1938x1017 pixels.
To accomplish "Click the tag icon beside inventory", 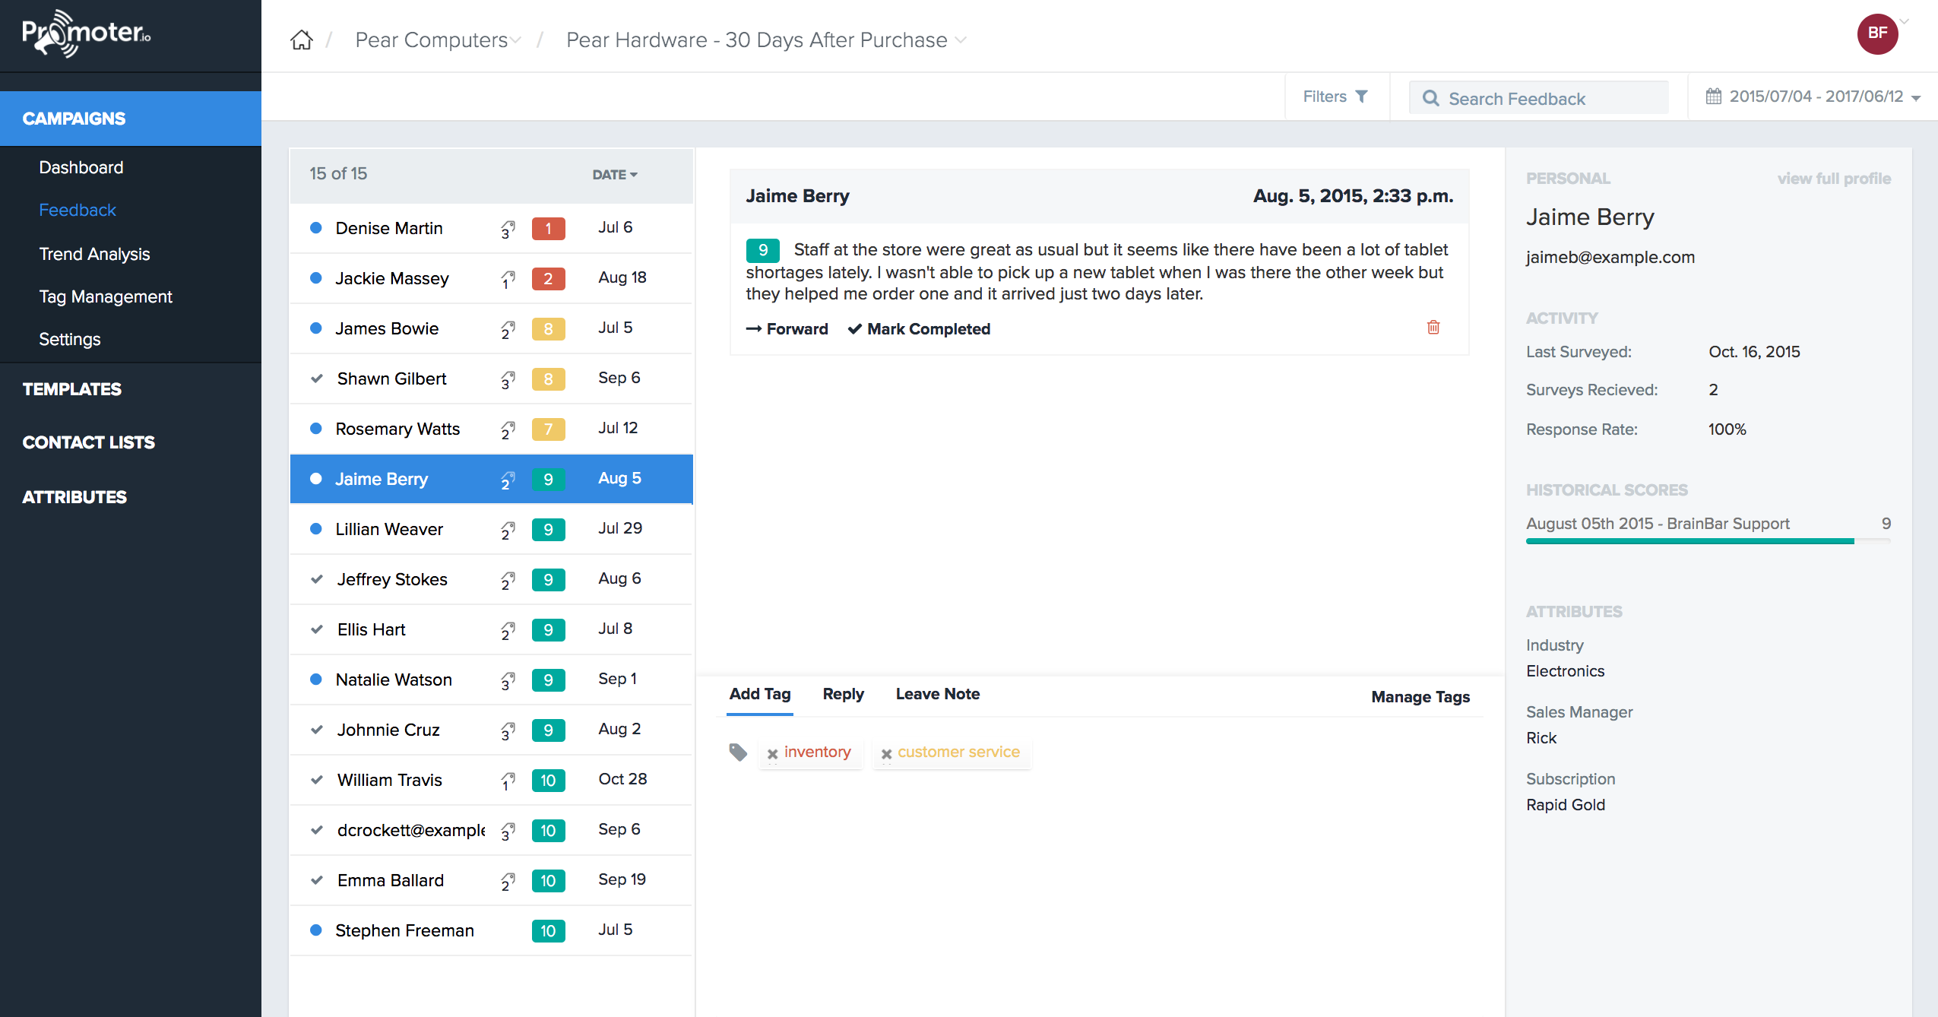I will (x=738, y=752).
